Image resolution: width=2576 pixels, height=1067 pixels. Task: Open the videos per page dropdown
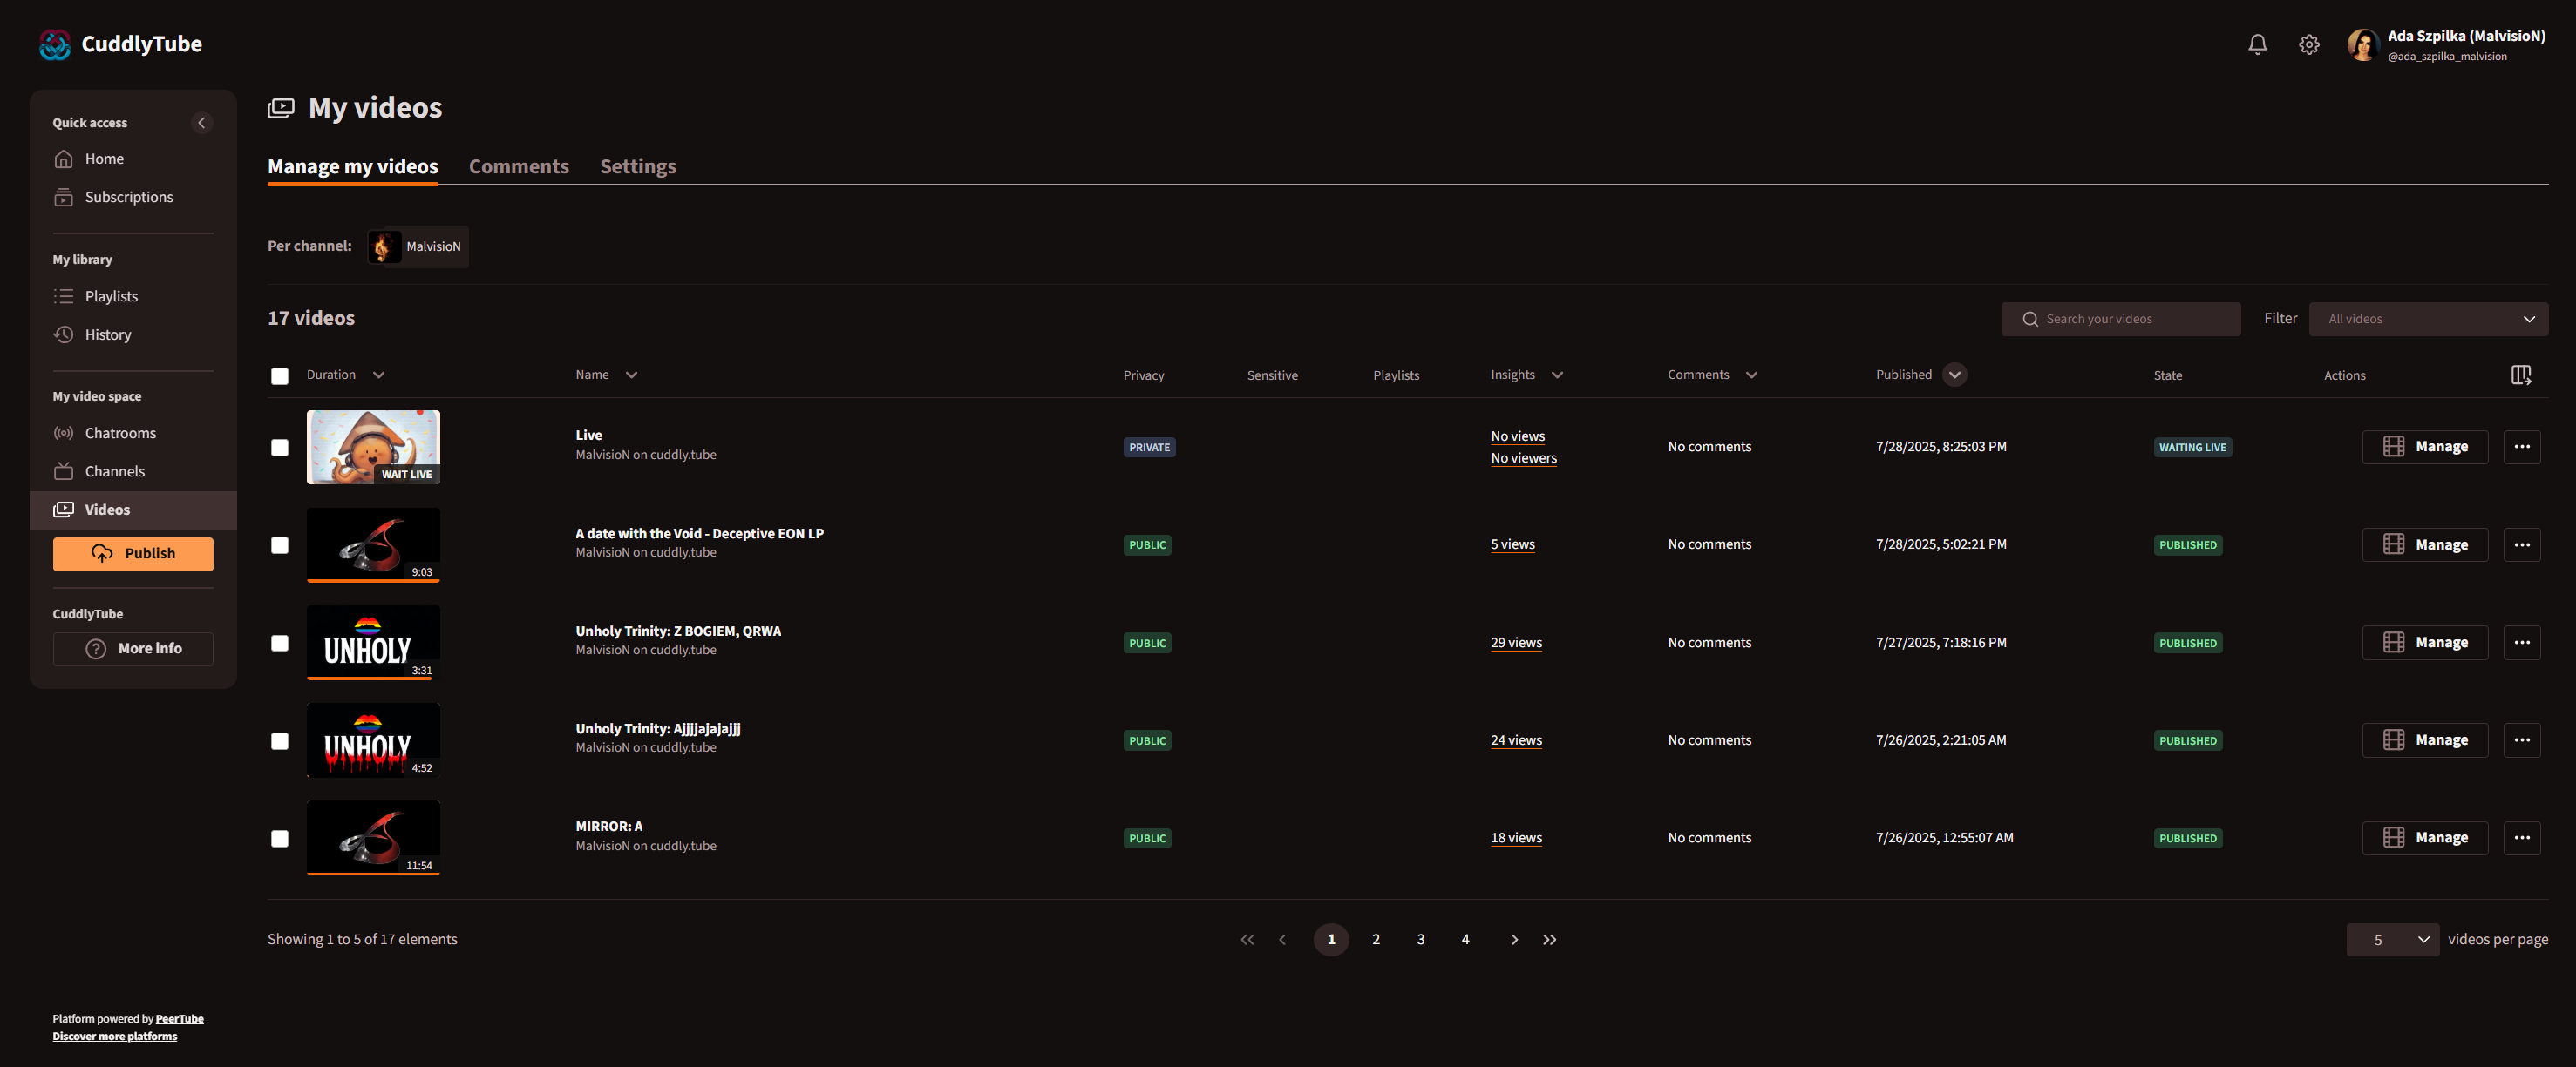click(2392, 939)
